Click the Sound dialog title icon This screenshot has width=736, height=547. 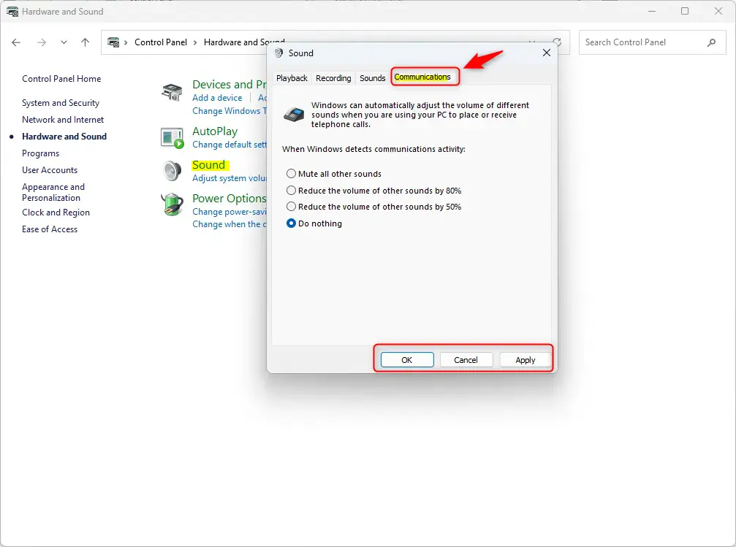tap(278, 53)
